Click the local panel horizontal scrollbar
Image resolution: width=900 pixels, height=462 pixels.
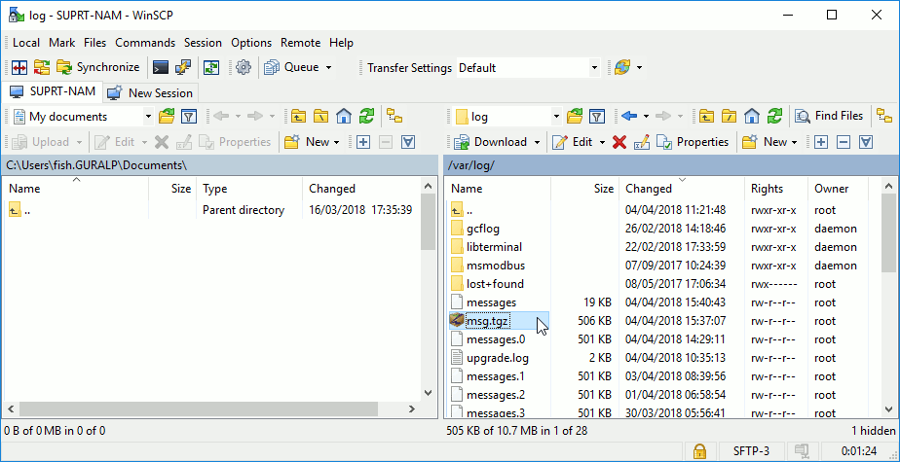coord(198,409)
